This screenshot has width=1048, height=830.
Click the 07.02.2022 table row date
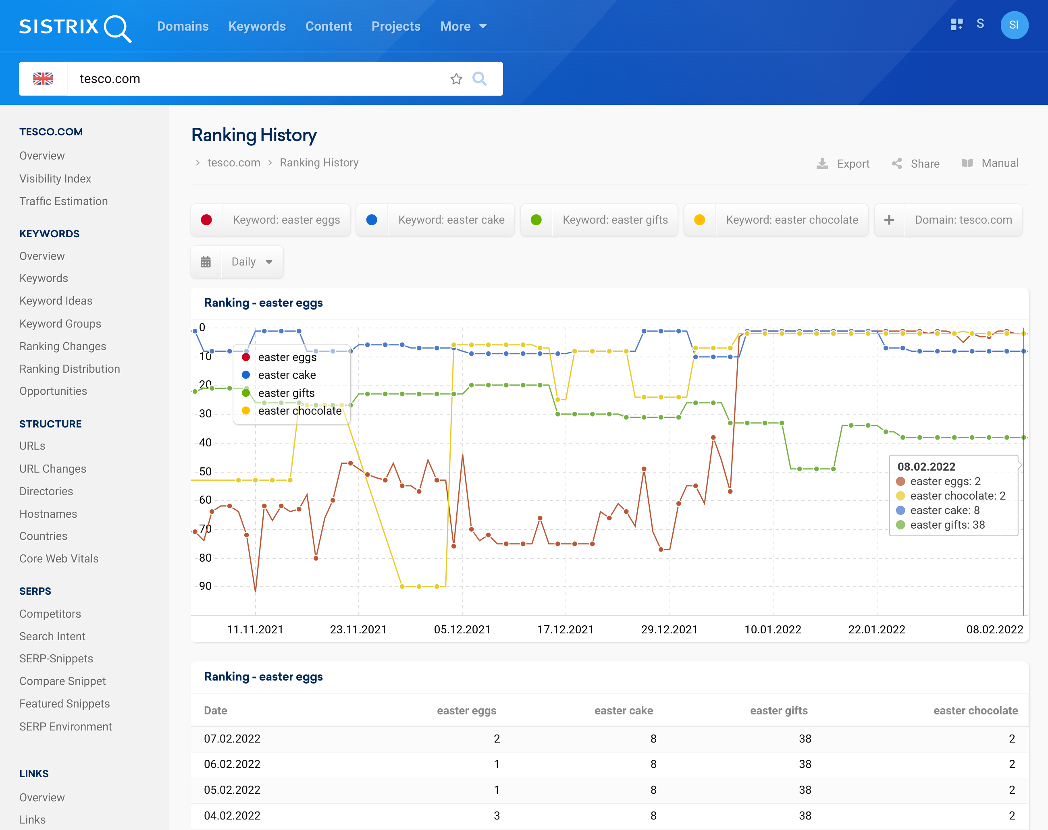tap(232, 739)
